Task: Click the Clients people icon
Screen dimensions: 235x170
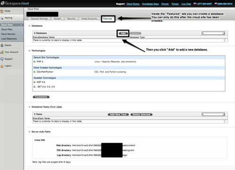Action: pyautogui.click(x=2, y=46)
